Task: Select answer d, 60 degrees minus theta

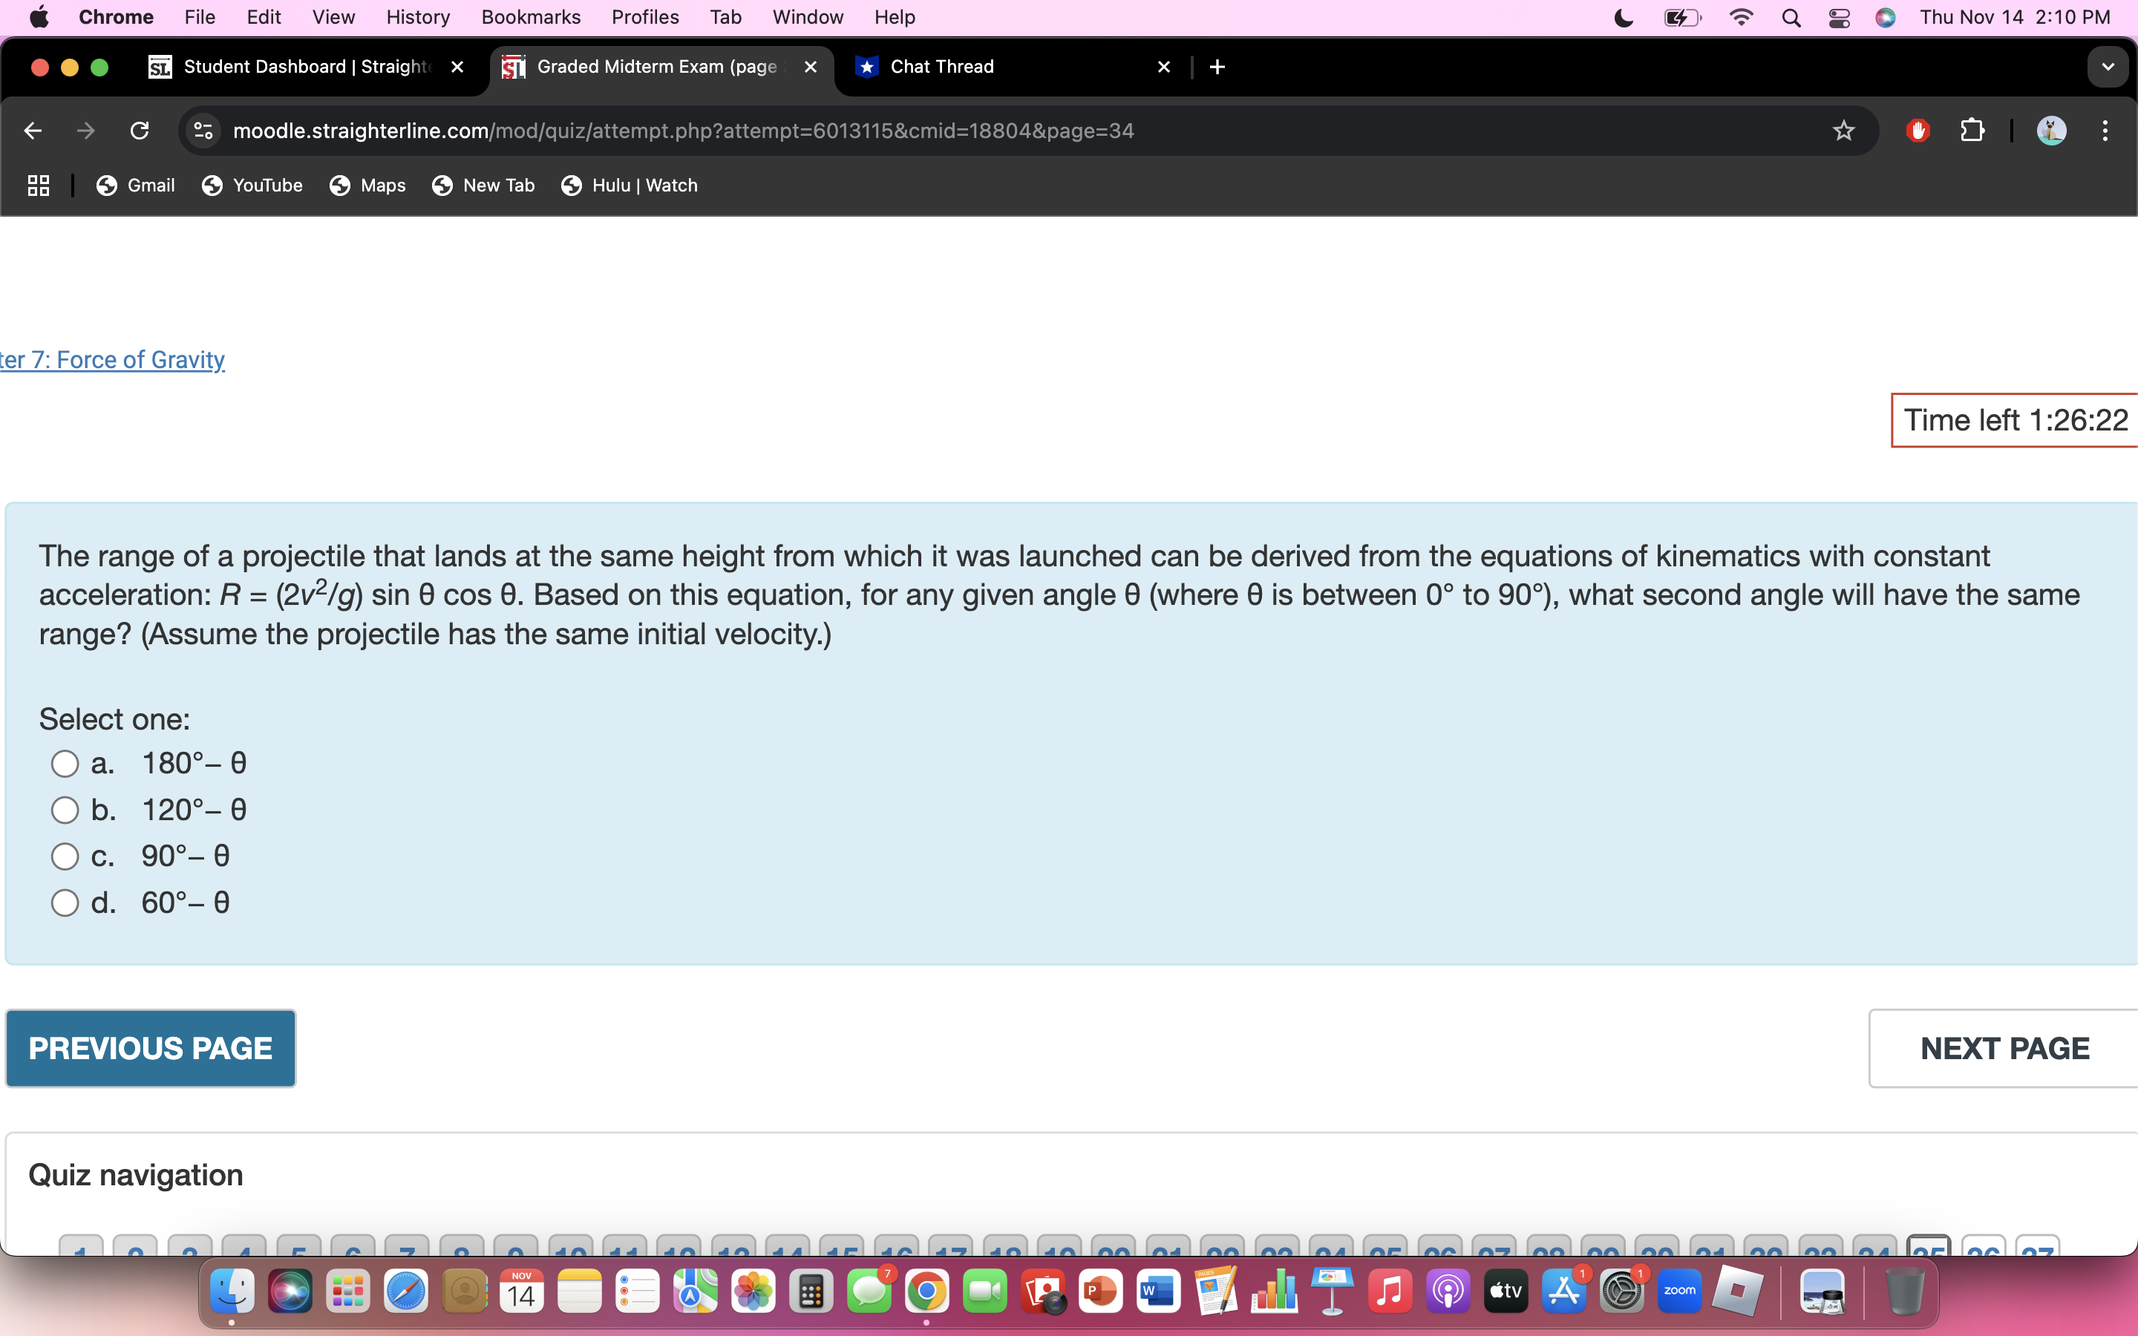Action: [65, 901]
